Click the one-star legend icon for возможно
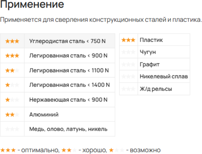The height and width of the screenshot is (154, 202). click(x=115, y=150)
